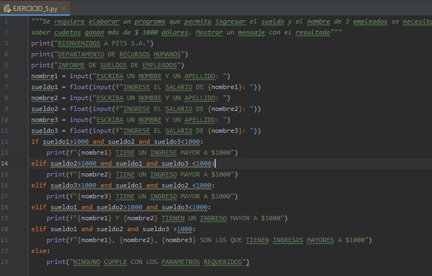432x276 pixels.
Task: Click the 'if' keyword on line 12
Action: point(35,142)
